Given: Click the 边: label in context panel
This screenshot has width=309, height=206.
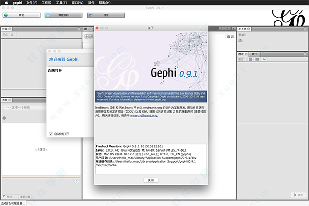Looking at the screenshot, I should point(241,40).
